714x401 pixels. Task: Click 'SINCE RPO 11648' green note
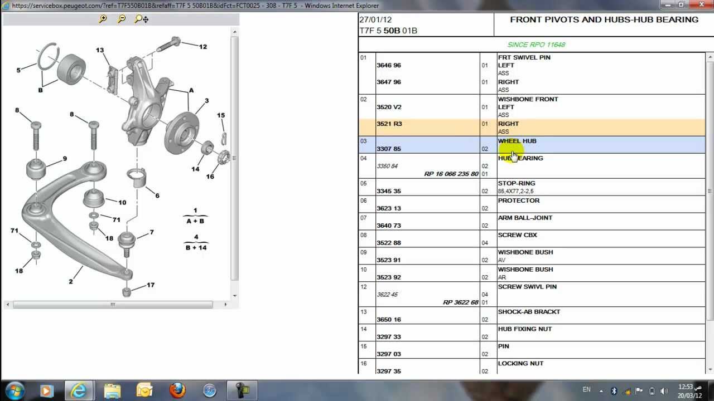(536, 45)
